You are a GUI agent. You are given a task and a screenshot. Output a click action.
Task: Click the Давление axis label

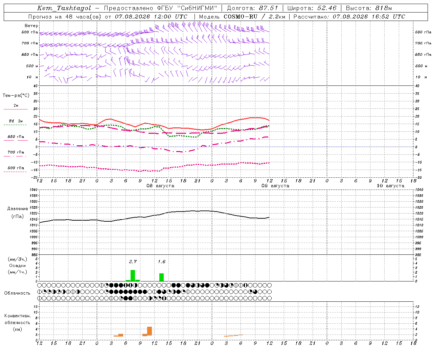point(18,209)
